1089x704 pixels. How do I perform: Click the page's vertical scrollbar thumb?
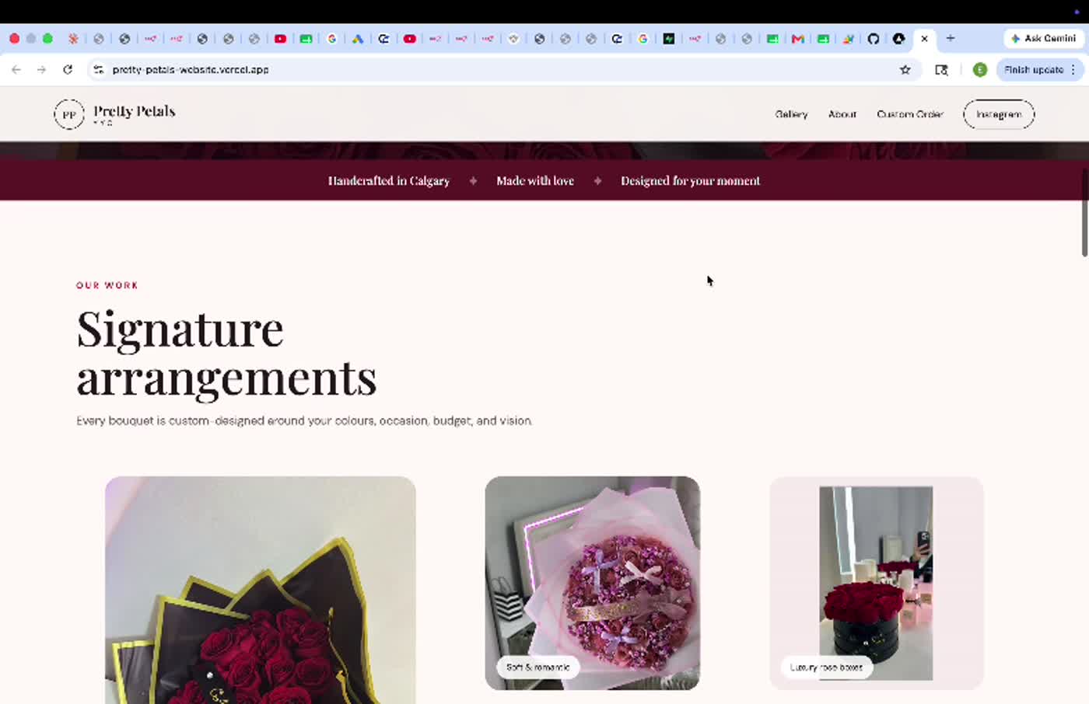coord(1084,212)
